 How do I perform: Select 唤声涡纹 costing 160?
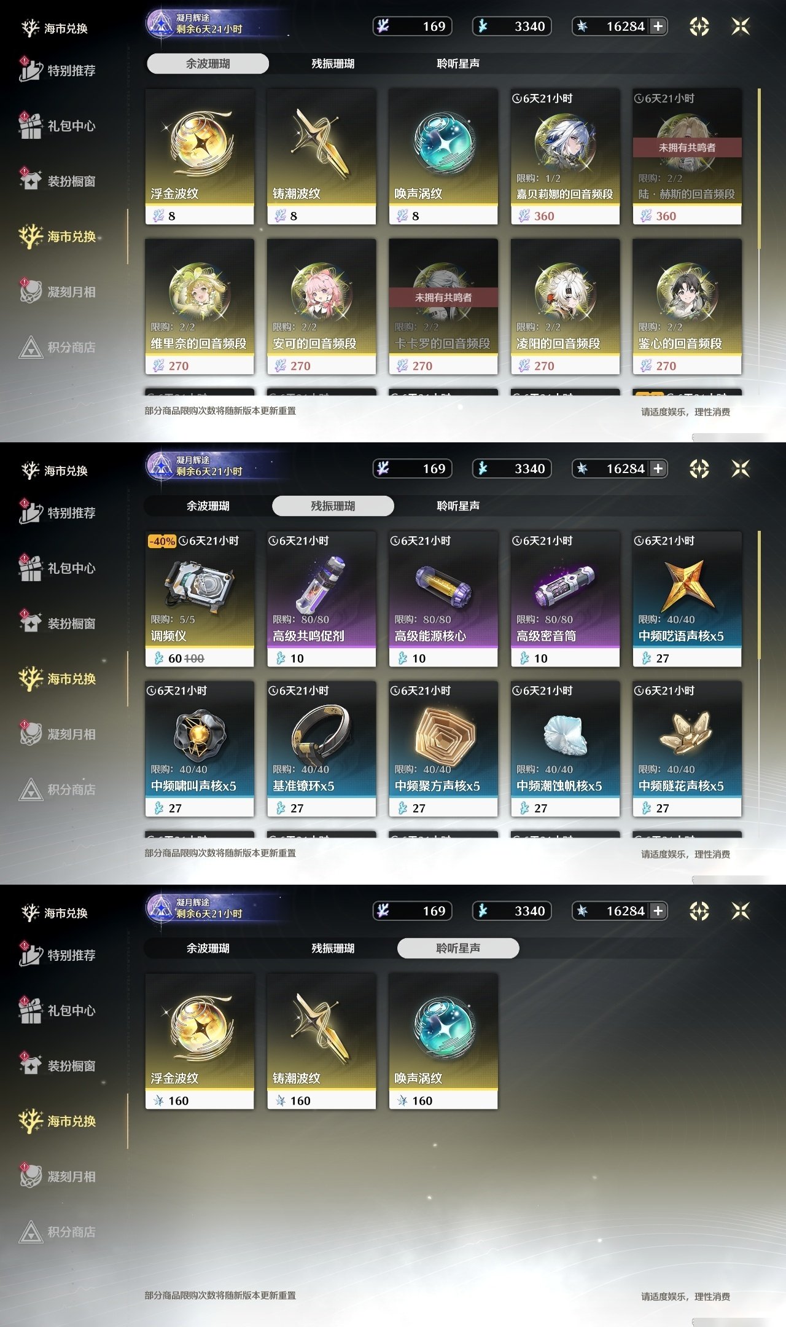[x=443, y=1041]
